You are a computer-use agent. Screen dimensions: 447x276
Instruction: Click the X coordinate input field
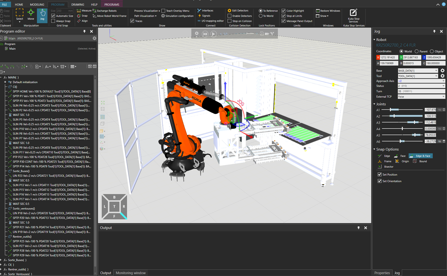[x=389, y=57]
